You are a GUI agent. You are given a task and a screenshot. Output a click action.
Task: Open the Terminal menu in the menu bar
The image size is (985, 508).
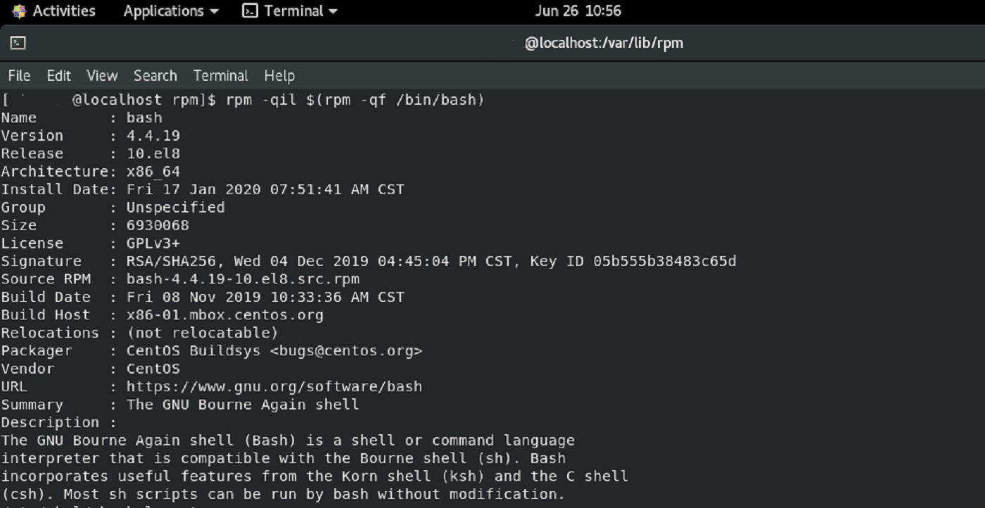(220, 75)
